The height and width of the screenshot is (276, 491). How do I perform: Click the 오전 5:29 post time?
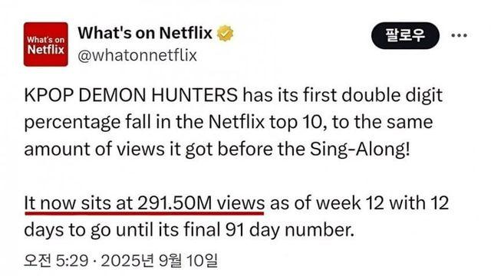click(56, 261)
